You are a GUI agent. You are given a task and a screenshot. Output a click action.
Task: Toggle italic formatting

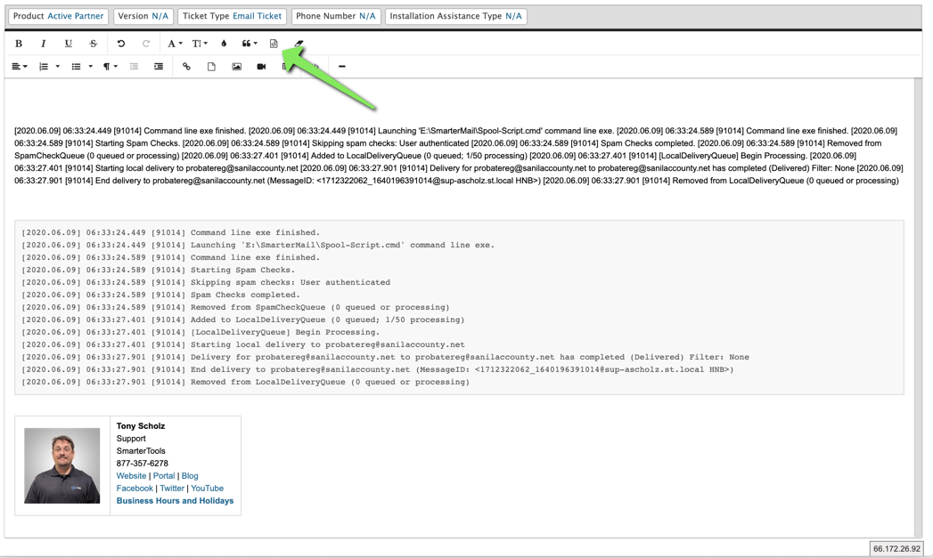coord(43,44)
